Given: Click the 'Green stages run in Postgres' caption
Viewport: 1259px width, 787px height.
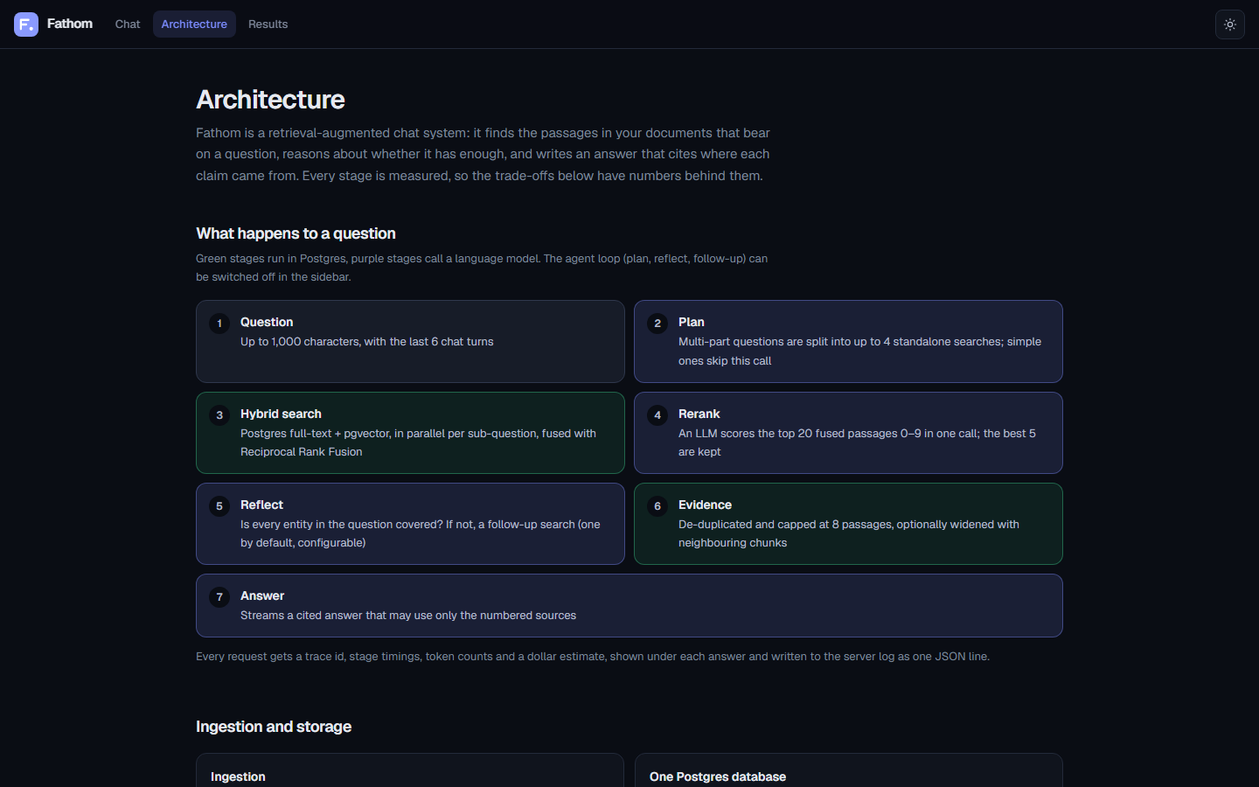Looking at the screenshot, I should [482, 268].
